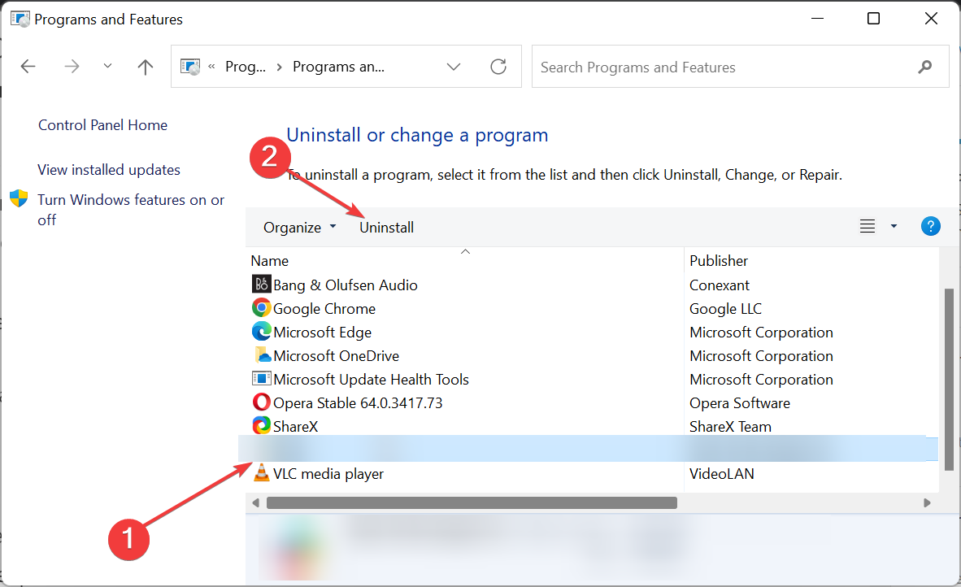Select the Google Chrome entry
Viewport: 961px width, 587px height.
click(324, 309)
